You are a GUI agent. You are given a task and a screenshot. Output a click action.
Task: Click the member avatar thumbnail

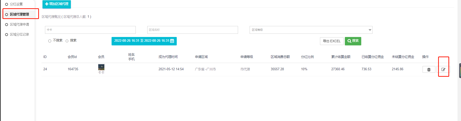(101, 67)
